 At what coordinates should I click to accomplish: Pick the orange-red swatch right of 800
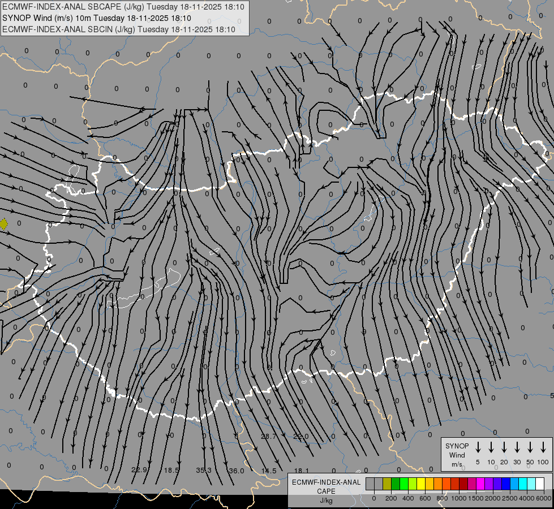pos(446,484)
